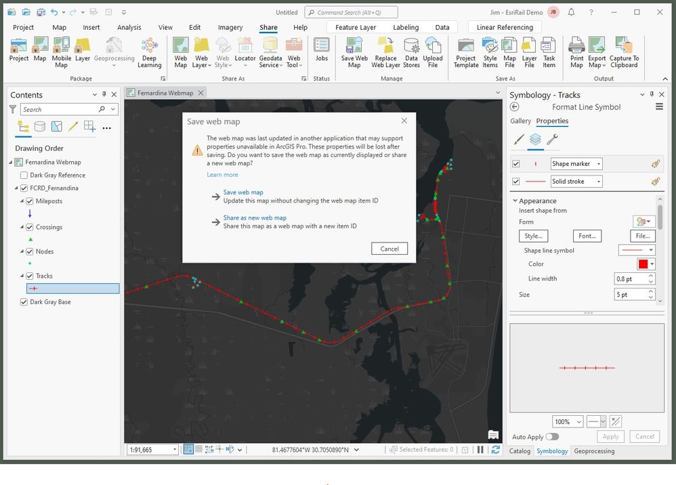Click Print Map icon
The width and height of the screenshot is (676, 485).
tap(576, 52)
